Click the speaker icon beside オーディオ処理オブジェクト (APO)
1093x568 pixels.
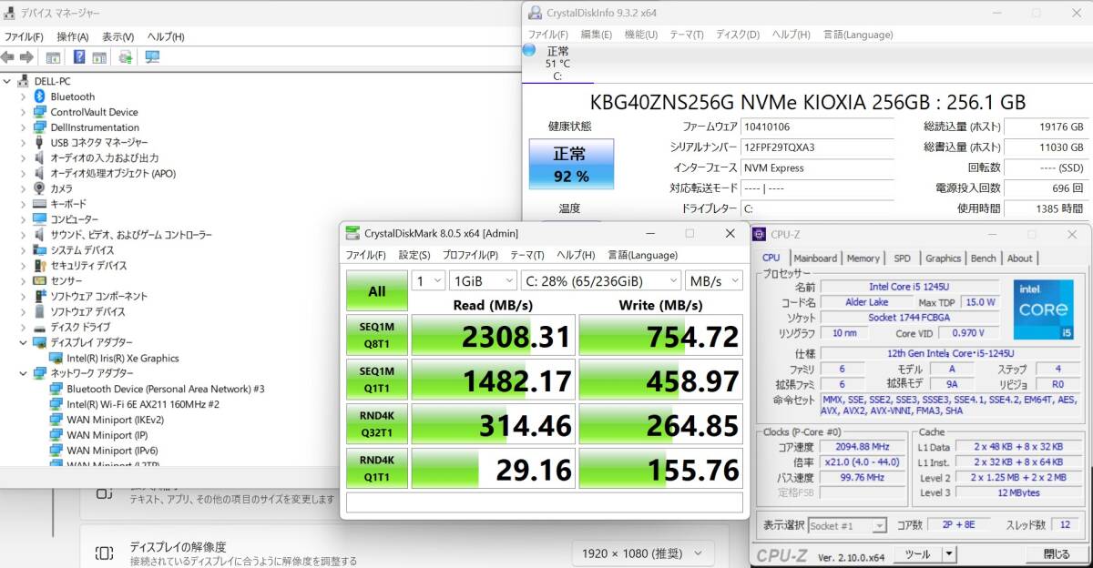[40, 173]
